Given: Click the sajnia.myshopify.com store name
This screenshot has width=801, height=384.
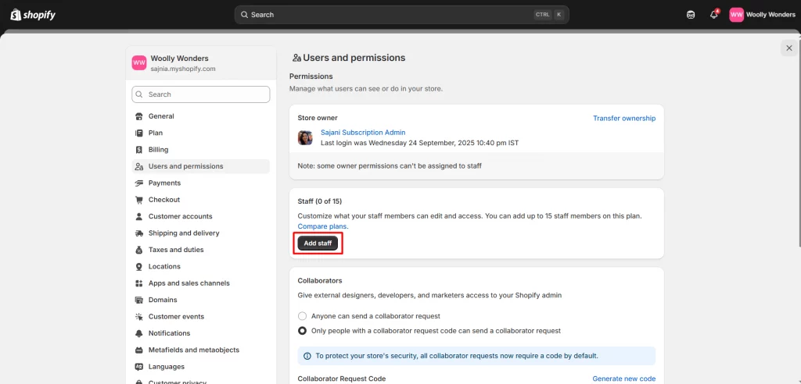Looking at the screenshot, I should 183,69.
